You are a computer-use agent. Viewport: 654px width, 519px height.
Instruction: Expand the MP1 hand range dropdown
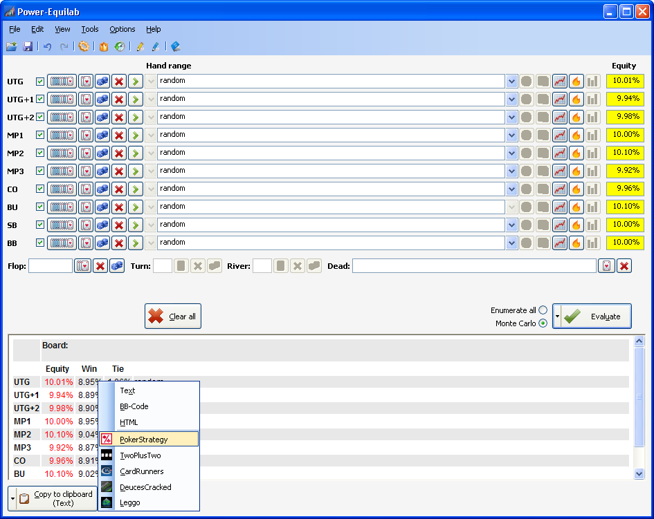click(x=511, y=135)
